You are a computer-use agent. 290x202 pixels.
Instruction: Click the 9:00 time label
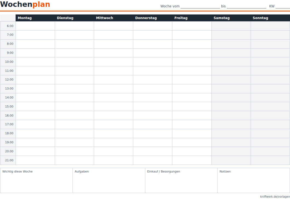tap(10, 53)
